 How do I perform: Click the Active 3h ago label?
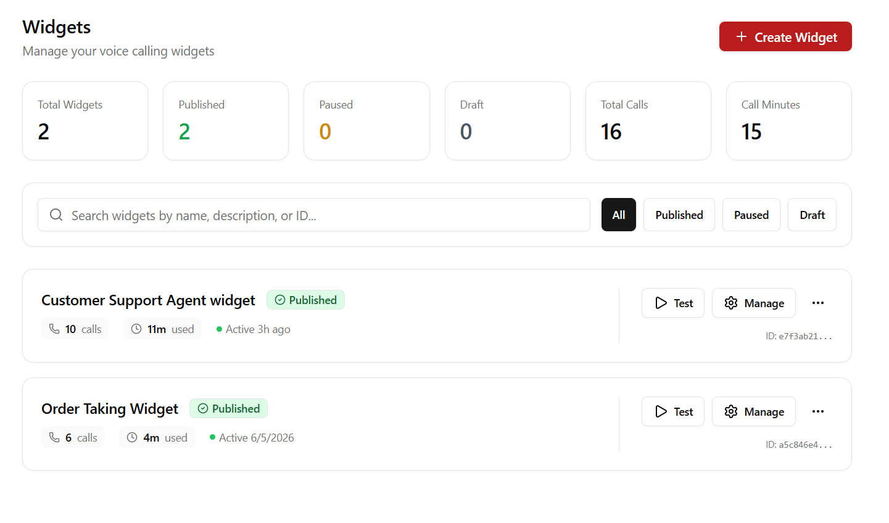point(258,329)
